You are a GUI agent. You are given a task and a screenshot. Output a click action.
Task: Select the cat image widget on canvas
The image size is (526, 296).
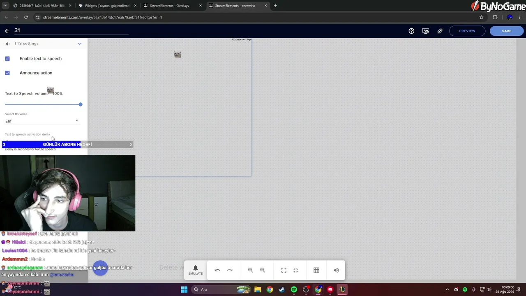(x=177, y=55)
